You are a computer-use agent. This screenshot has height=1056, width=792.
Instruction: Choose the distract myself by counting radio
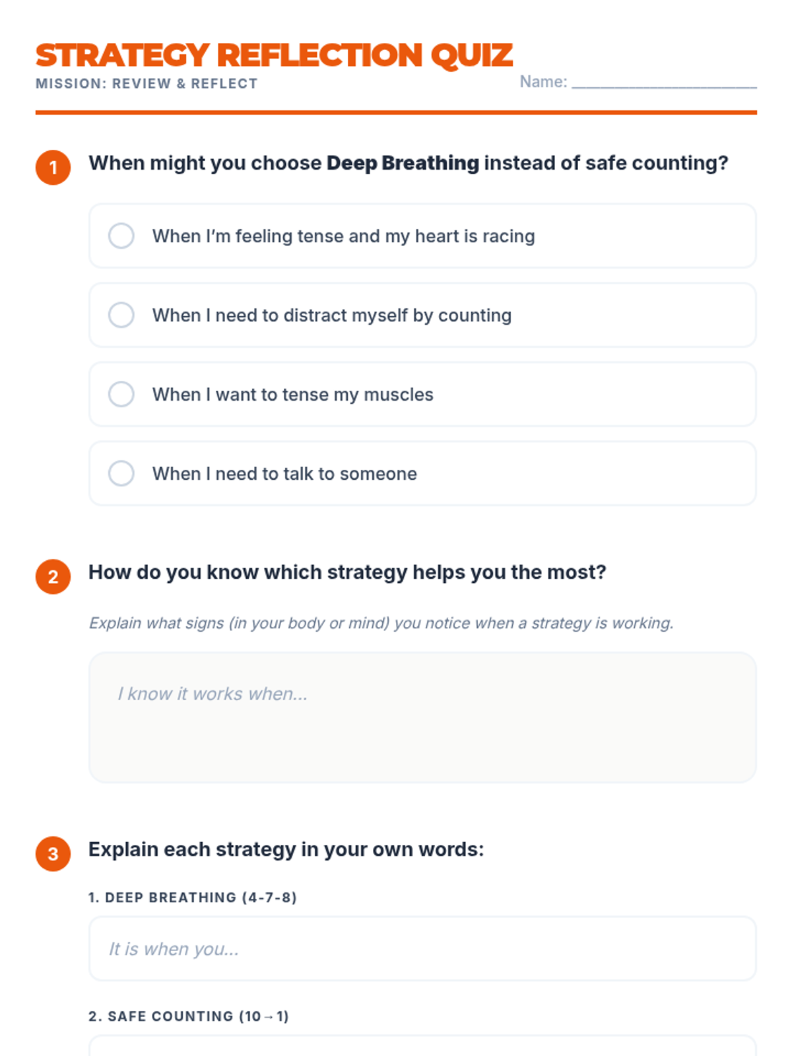(x=121, y=315)
